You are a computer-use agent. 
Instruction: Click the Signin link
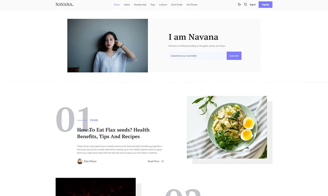point(253,5)
